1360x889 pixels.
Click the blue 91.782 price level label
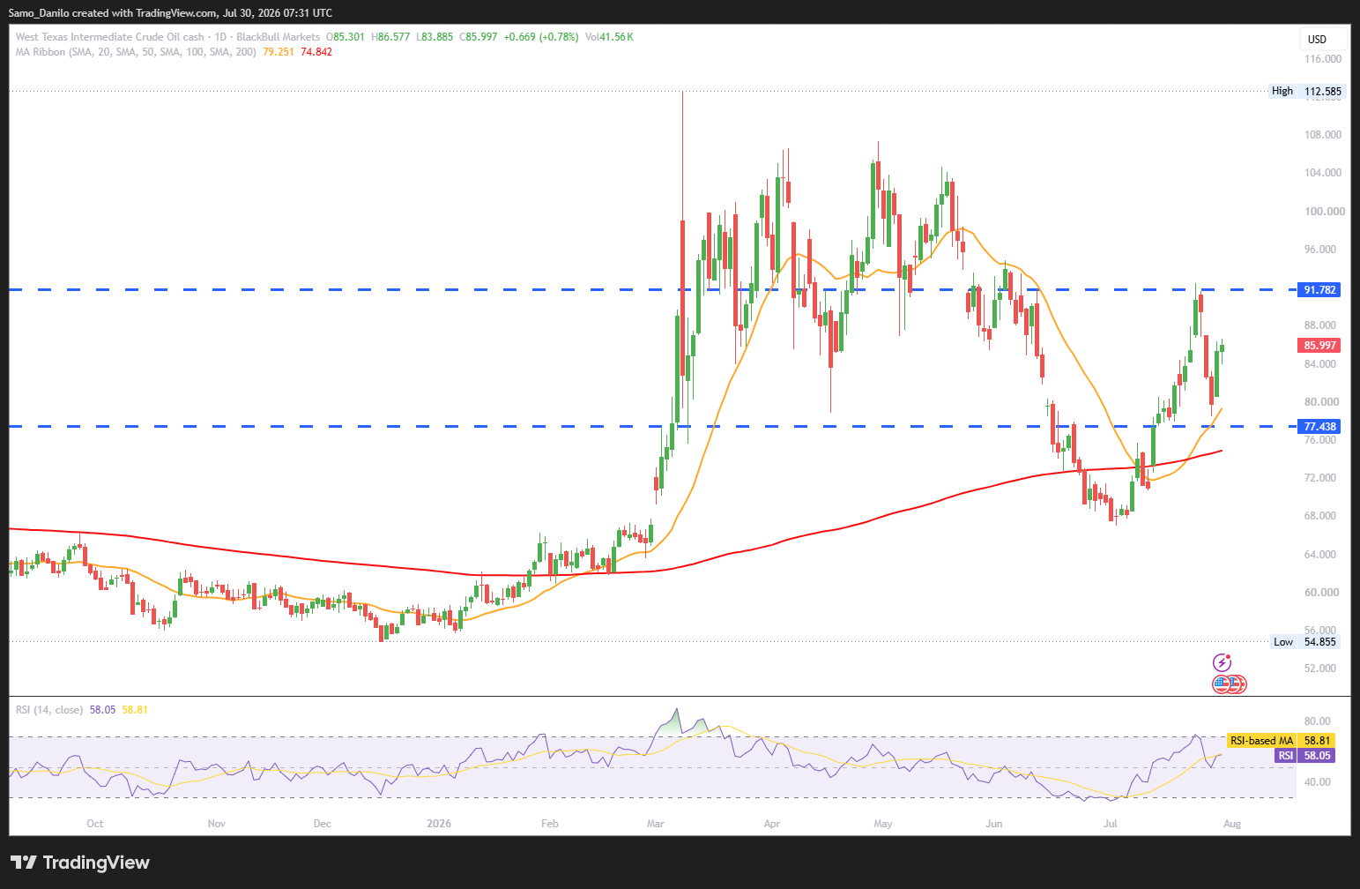coord(1320,290)
